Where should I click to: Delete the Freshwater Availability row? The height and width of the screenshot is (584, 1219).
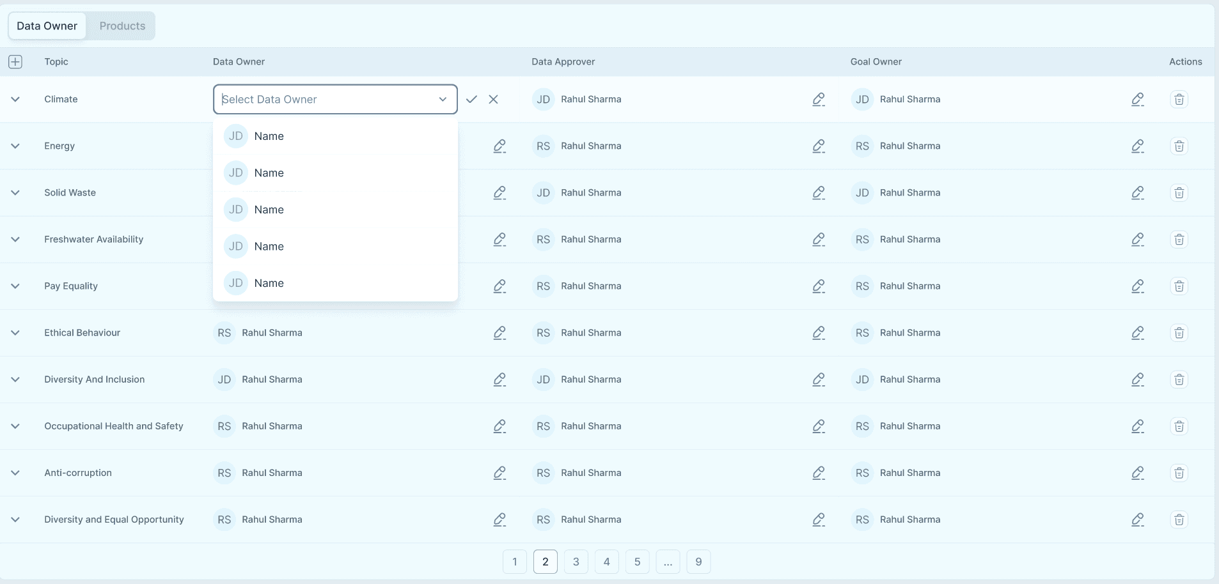[x=1179, y=239]
